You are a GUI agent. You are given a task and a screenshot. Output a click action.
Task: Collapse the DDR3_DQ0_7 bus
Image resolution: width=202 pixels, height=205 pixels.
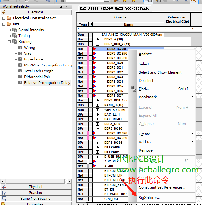coord(98,44)
